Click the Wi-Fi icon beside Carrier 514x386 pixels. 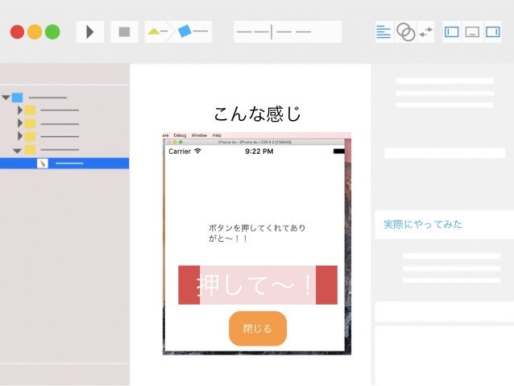coord(197,151)
